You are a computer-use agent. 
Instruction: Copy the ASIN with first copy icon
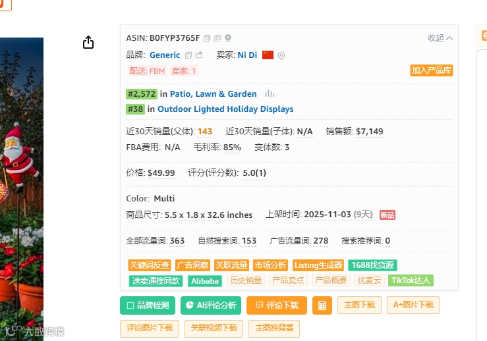pos(207,38)
